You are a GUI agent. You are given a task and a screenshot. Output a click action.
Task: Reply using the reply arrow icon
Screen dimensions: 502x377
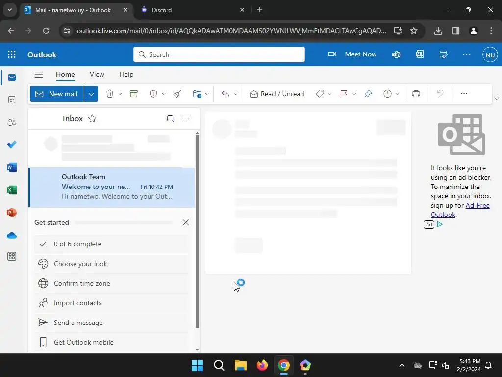point(226,94)
